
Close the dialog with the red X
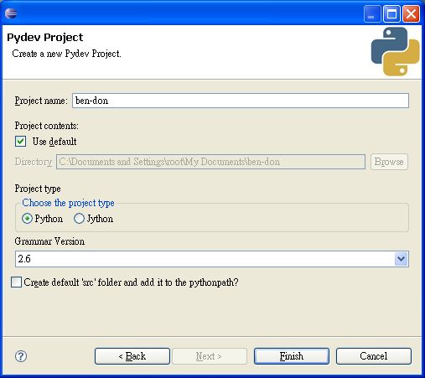coord(411,13)
